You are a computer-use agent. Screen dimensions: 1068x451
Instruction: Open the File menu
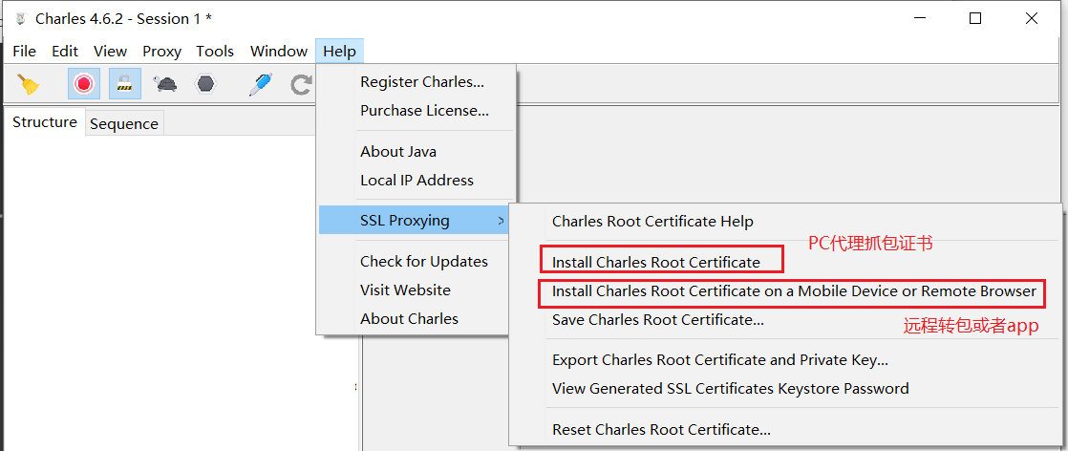[x=25, y=51]
